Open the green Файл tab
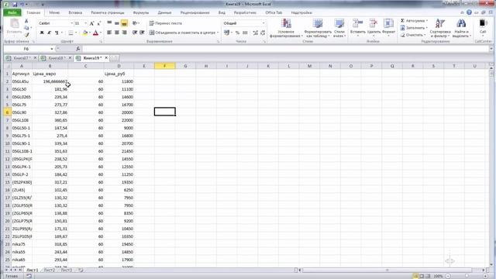Viewport: 496px width, 279px height. tap(12, 12)
